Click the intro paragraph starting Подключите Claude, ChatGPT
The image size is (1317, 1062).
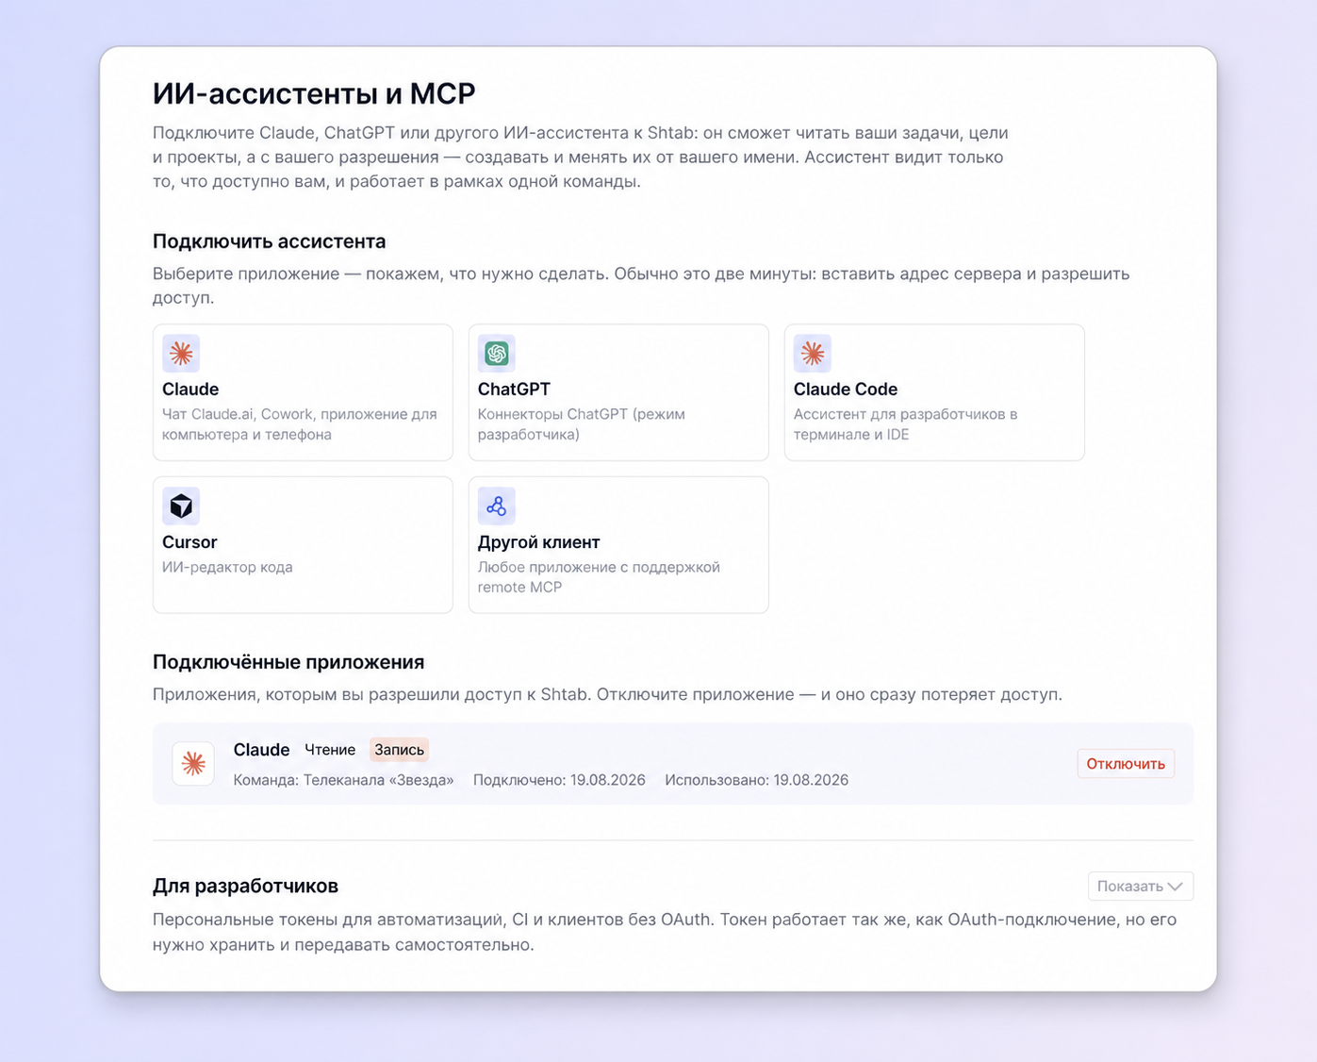click(581, 157)
